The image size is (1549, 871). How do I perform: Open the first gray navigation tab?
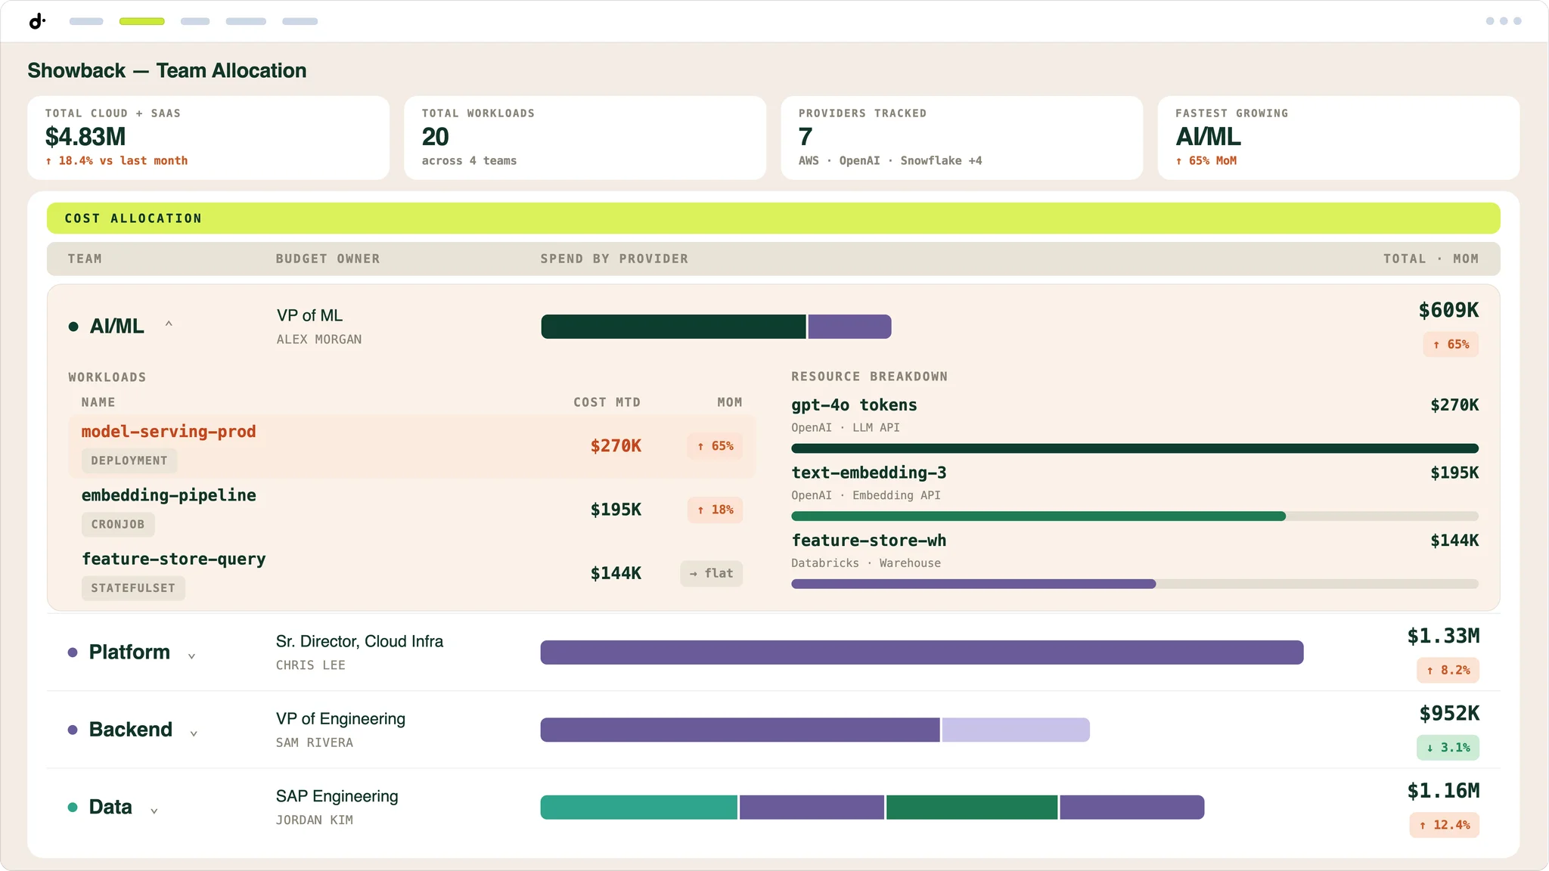(86, 21)
